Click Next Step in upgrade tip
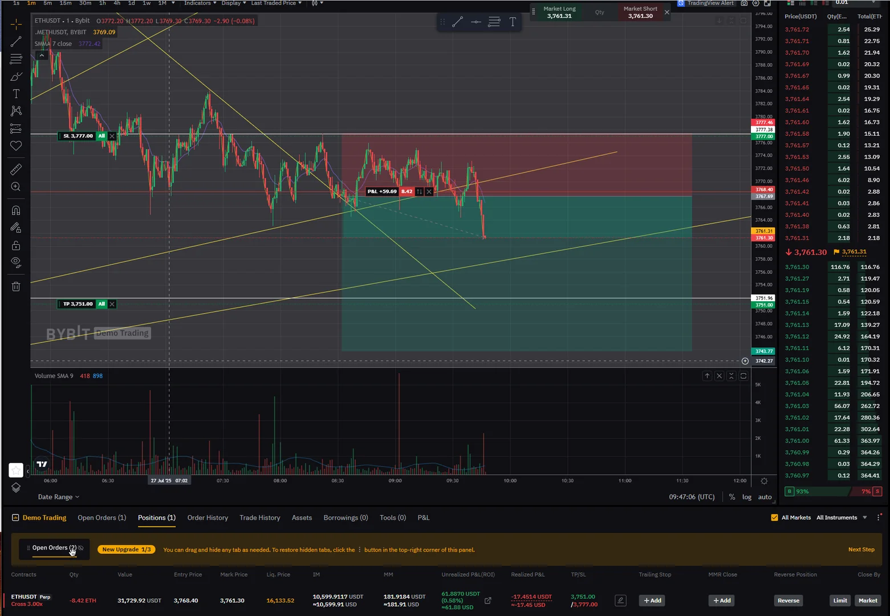The height and width of the screenshot is (616, 890). [x=861, y=549]
